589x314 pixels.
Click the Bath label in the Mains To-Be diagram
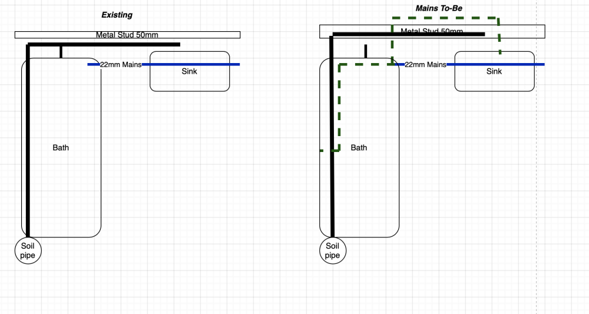[359, 147]
